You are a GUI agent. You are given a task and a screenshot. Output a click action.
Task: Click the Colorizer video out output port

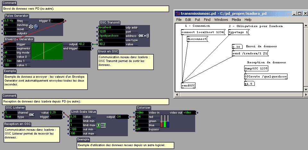(x=197, y=113)
